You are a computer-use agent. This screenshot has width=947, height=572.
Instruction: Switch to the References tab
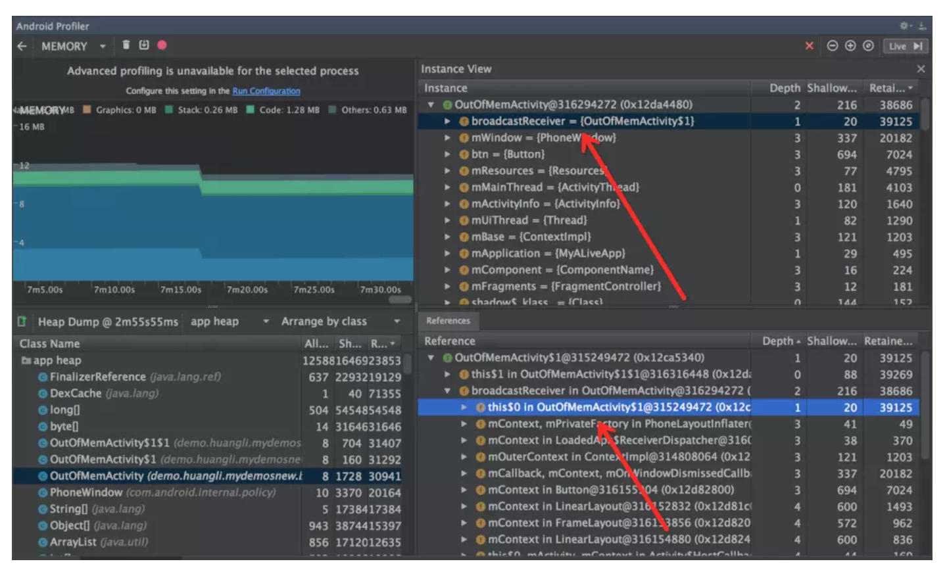pyautogui.click(x=449, y=321)
